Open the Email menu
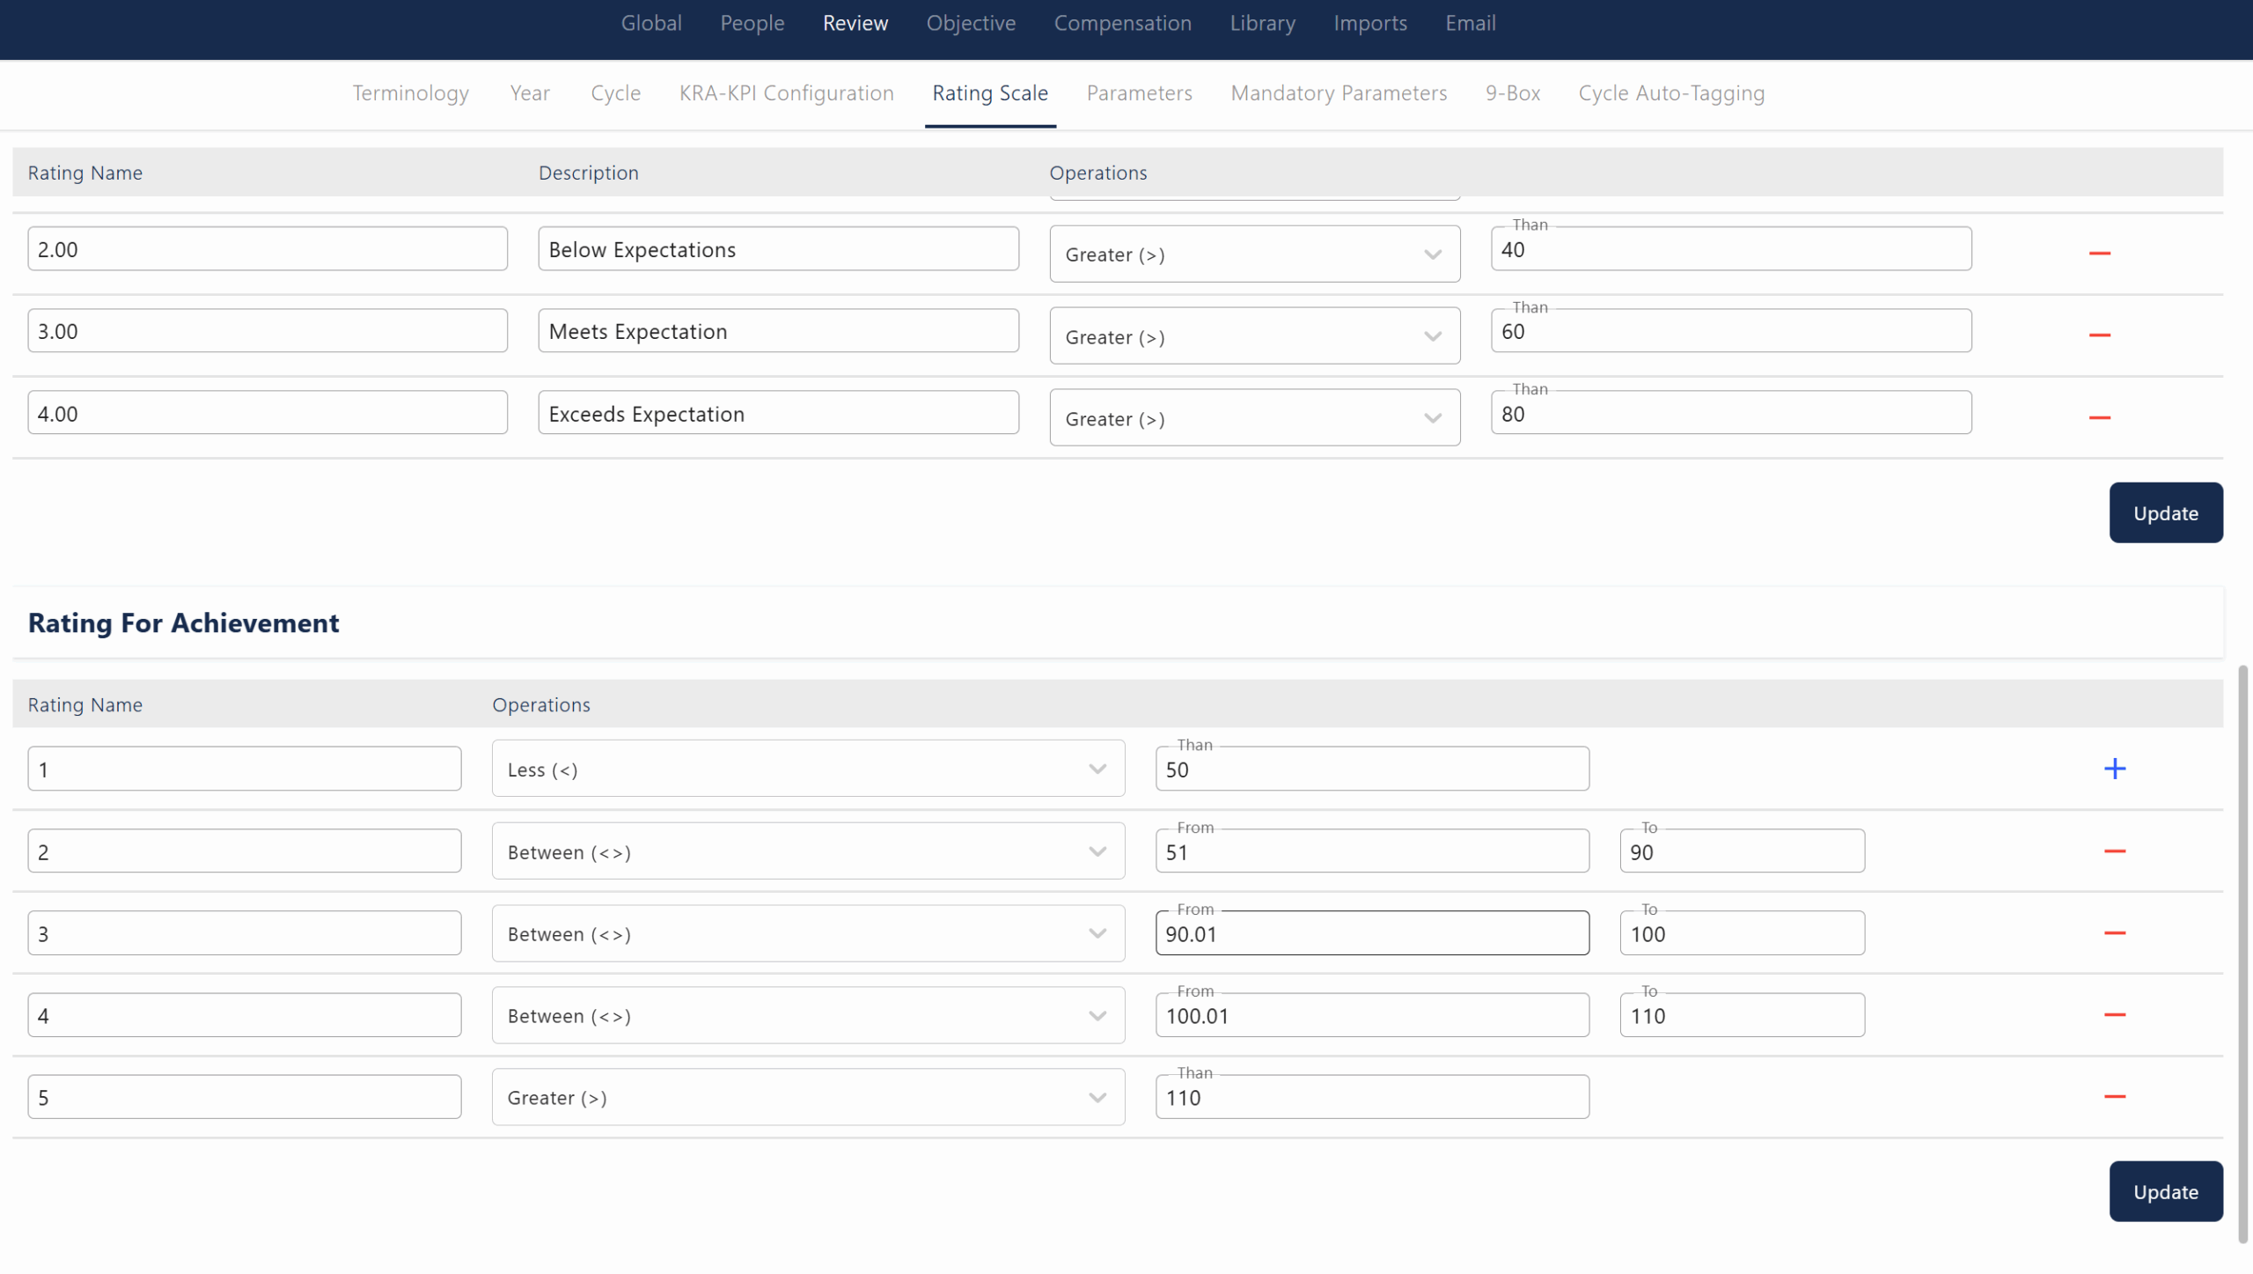The image size is (2253, 1274). (1470, 23)
